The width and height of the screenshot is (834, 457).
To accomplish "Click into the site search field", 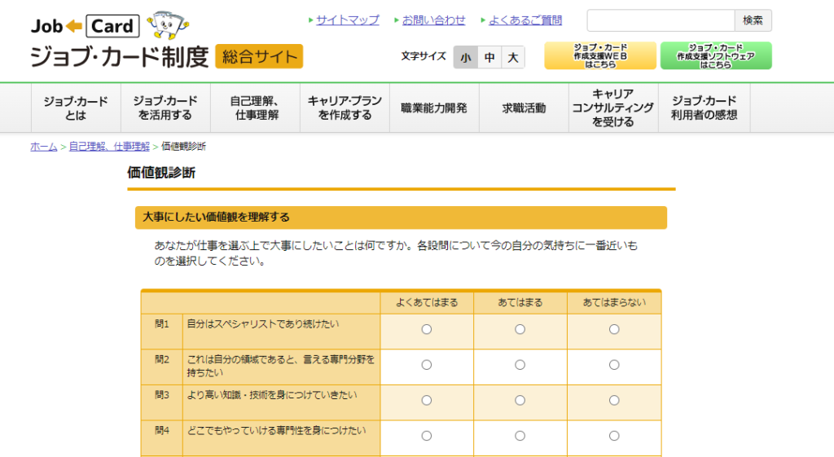I will click(x=661, y=20).
